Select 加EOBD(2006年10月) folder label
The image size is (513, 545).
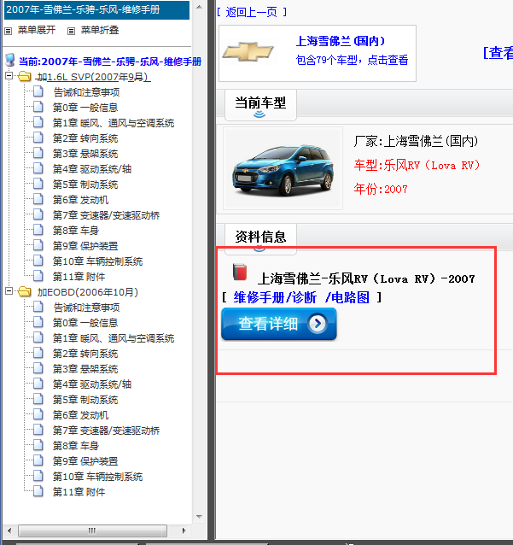click(88, 292)
